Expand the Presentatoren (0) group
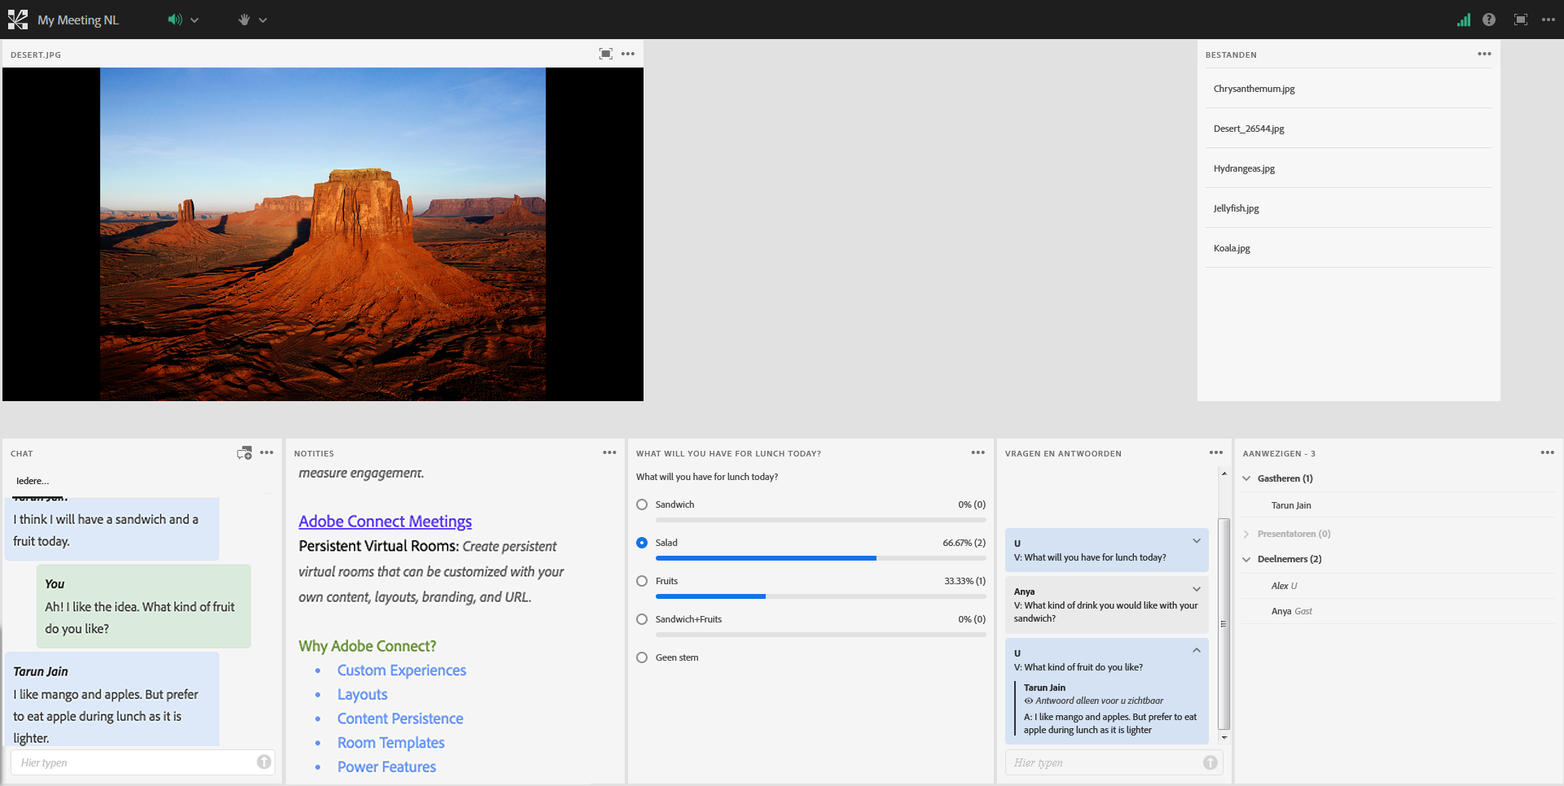 click(1246, 534)
